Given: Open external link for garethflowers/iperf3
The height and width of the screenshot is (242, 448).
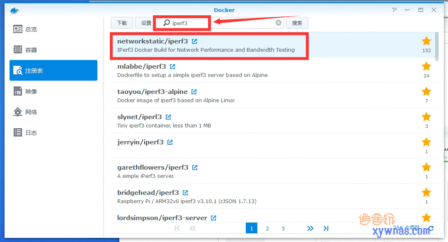Looking at the screenshot, I should coord(195,167).
